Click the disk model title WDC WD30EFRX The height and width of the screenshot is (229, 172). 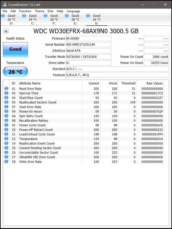[86, 31]
